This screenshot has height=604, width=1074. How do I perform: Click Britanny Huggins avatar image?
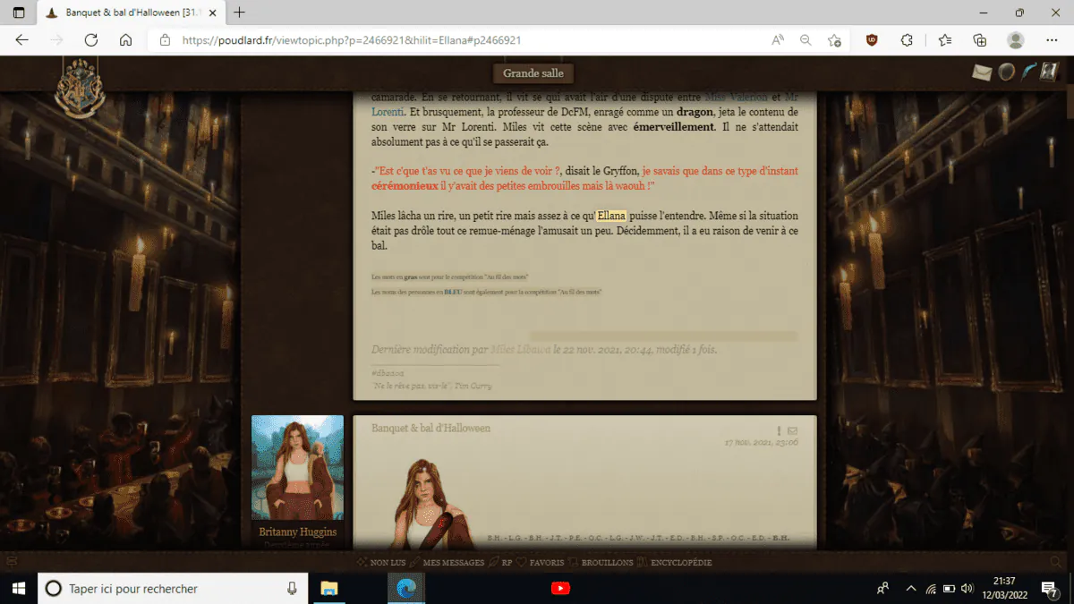(297, 467)
